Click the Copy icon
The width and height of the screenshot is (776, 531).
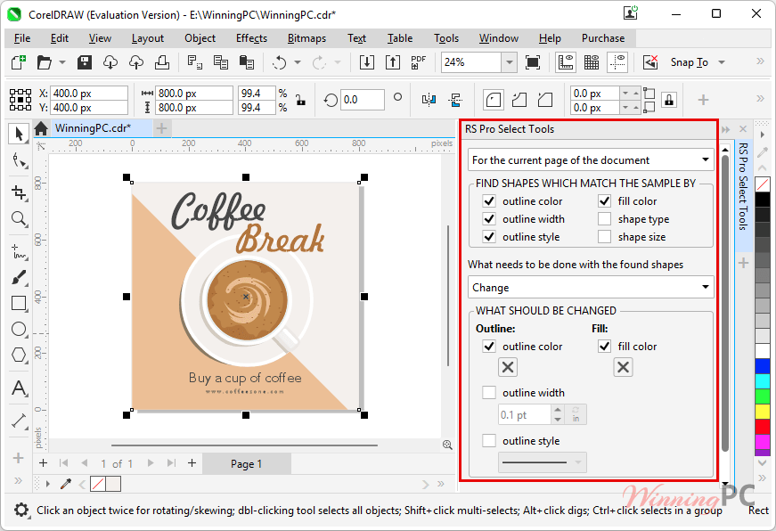coord(221,62)
